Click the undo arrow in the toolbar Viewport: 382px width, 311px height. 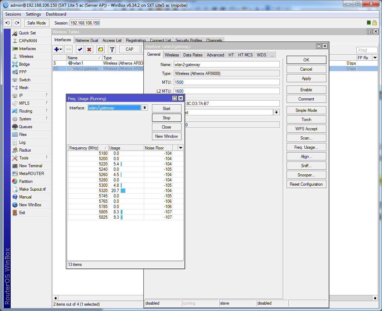point(7,23)
